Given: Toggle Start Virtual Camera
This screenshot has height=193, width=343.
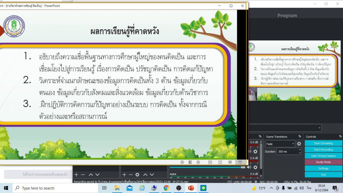Looking at the screenshot, I should 323,156.
